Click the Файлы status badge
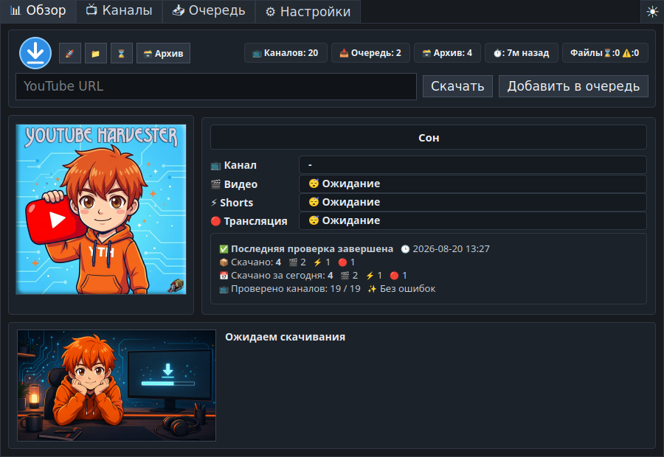The image size is (664, 457). click(605, 53)
